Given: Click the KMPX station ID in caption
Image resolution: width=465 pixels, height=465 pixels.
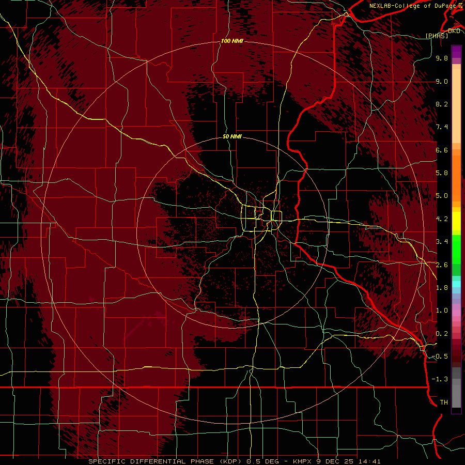Looking at the screenshot, I should pos(302,461).
